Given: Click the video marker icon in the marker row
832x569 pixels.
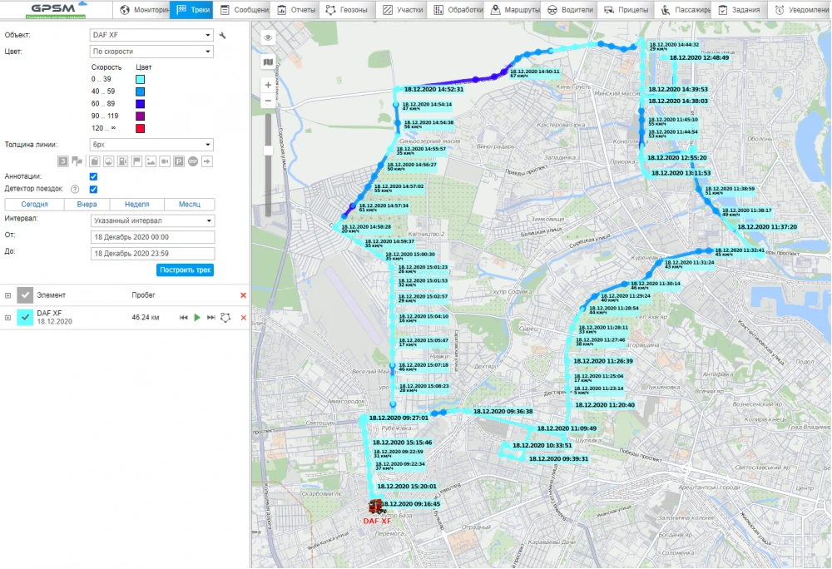Looking at the screenshot, I should 164,161.
